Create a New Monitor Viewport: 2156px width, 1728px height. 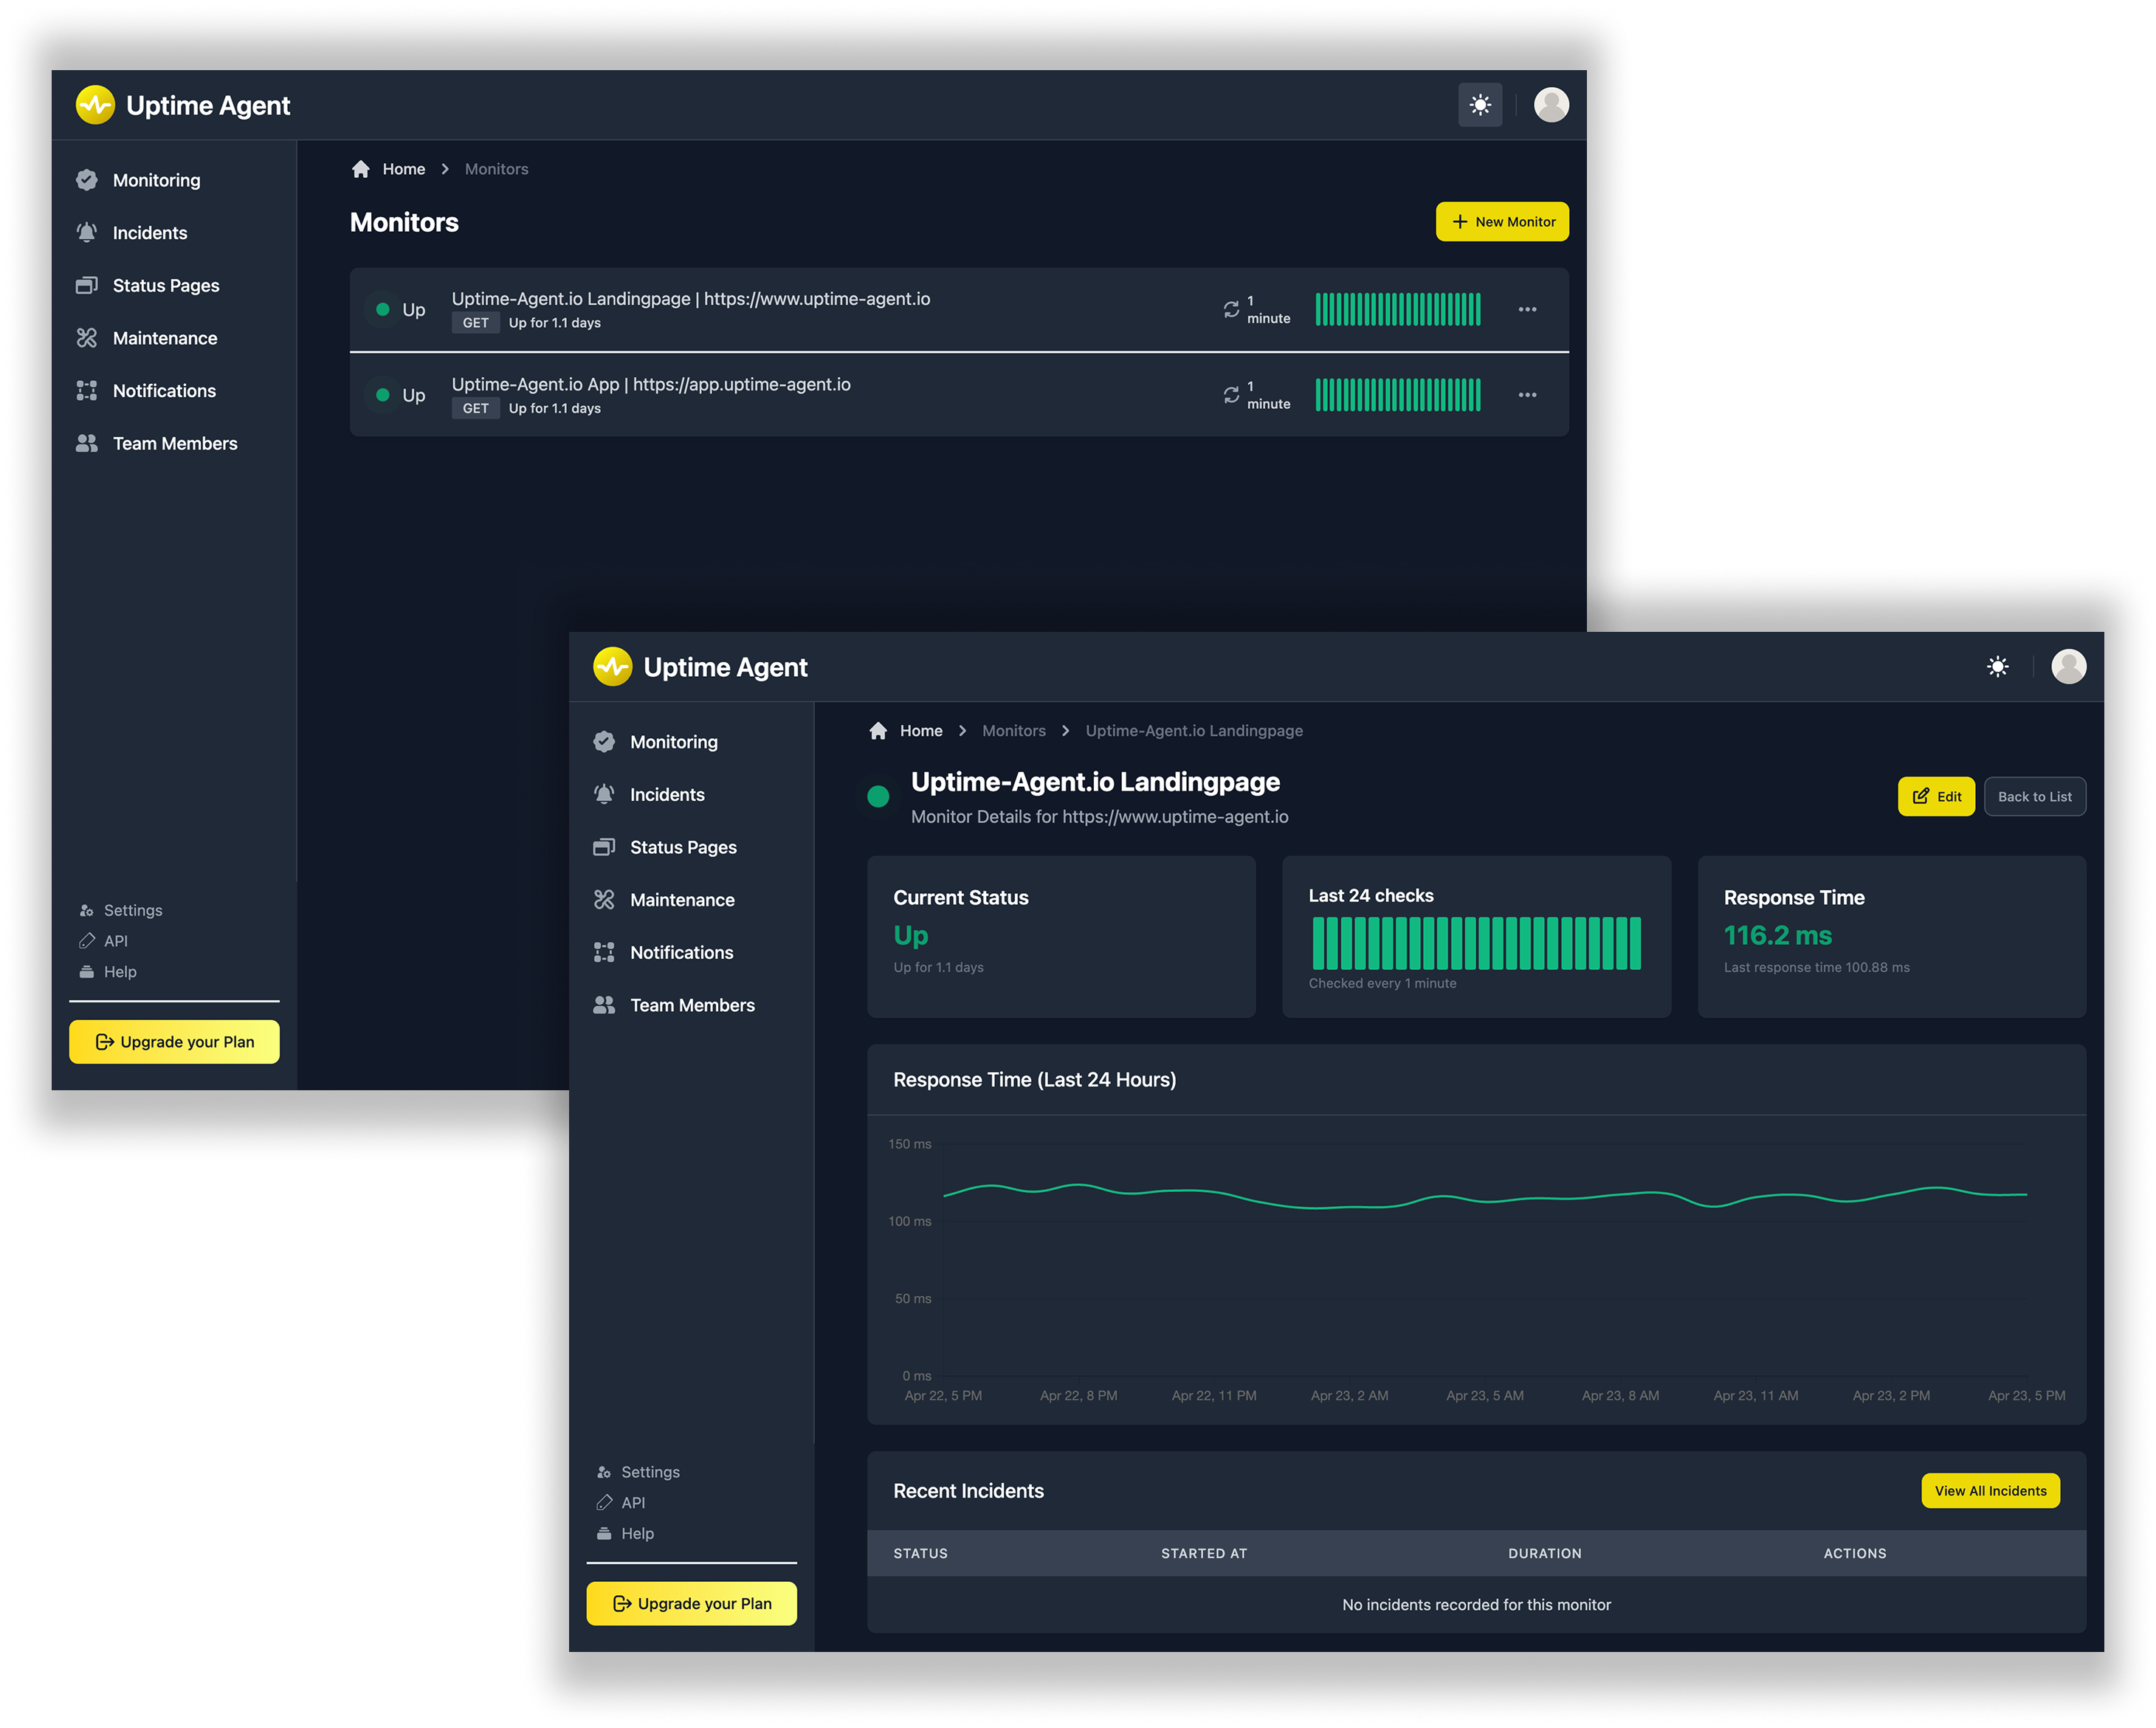(1502, 222)
